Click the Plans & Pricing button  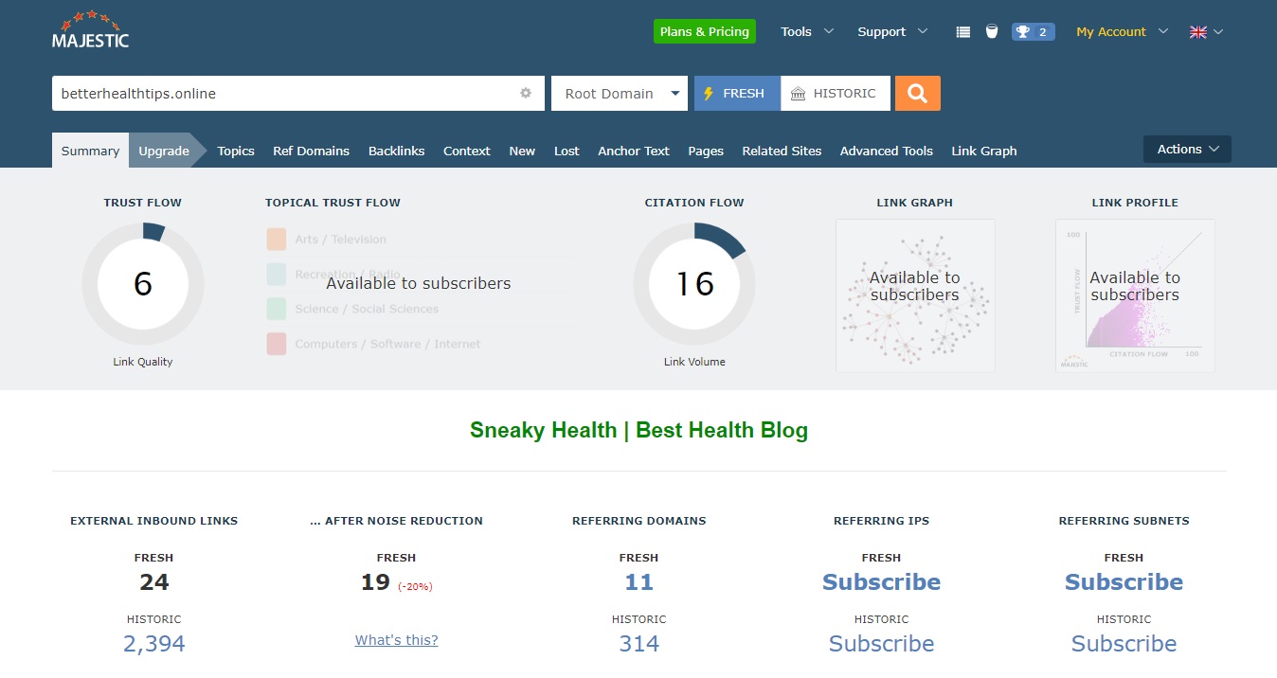[705, 31]
